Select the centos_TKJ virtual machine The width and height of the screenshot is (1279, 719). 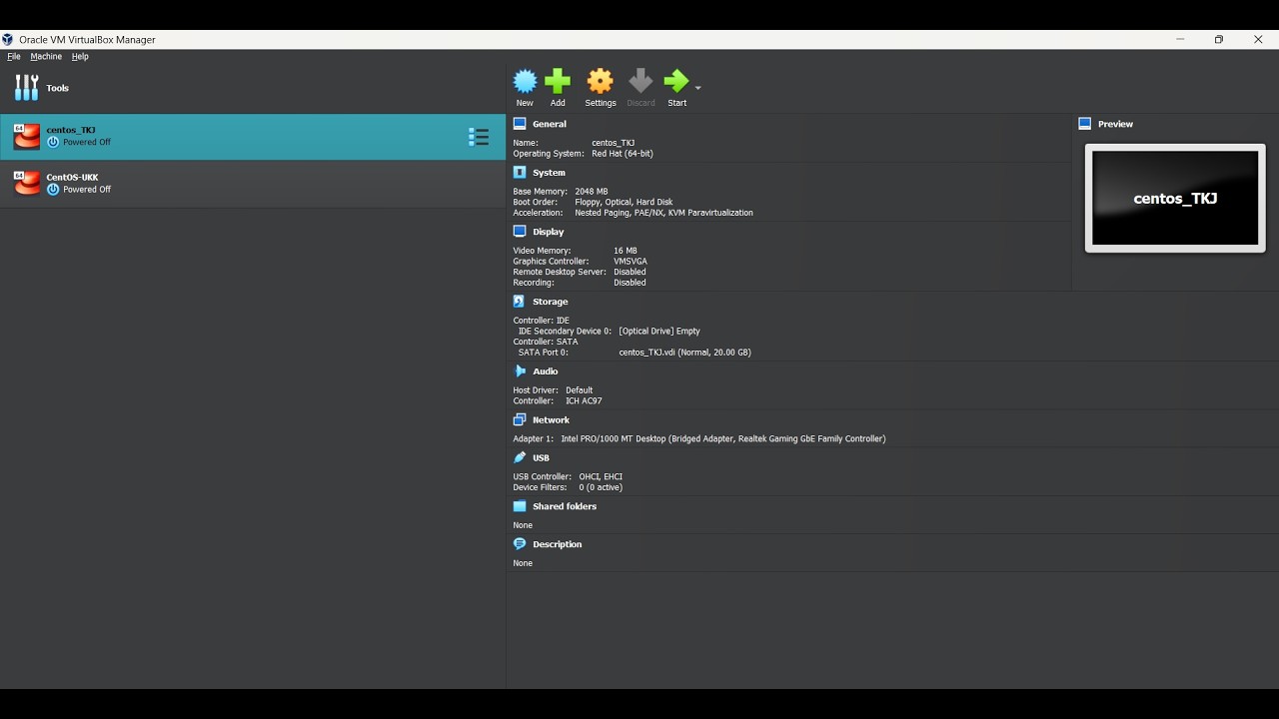(253, 137)
